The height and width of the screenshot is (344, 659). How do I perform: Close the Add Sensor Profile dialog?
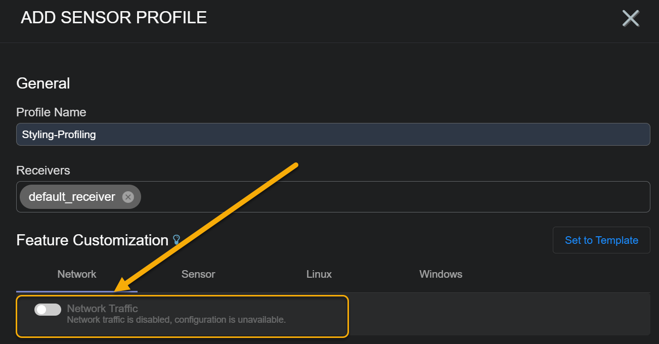click(x=631, y=18)
